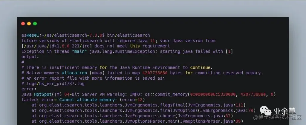Click the path '[/usr/java/jdk1.8.0_221/jre]'
The width and height of the screenshot is (306, 125).
(57, 46)
